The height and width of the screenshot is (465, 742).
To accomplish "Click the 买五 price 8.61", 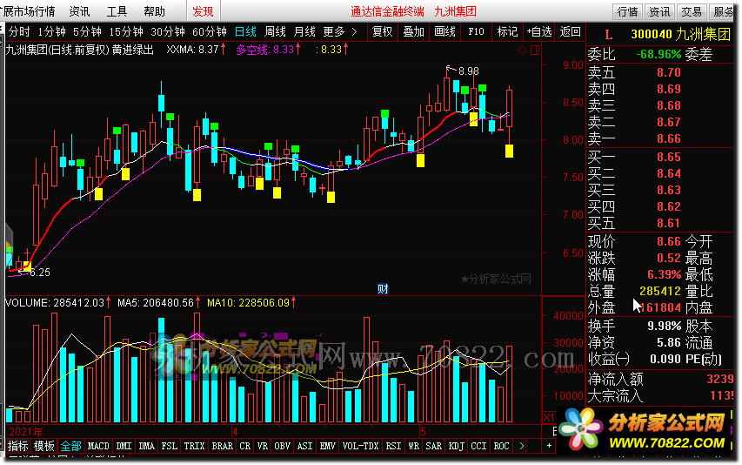I will coord(669,223).
